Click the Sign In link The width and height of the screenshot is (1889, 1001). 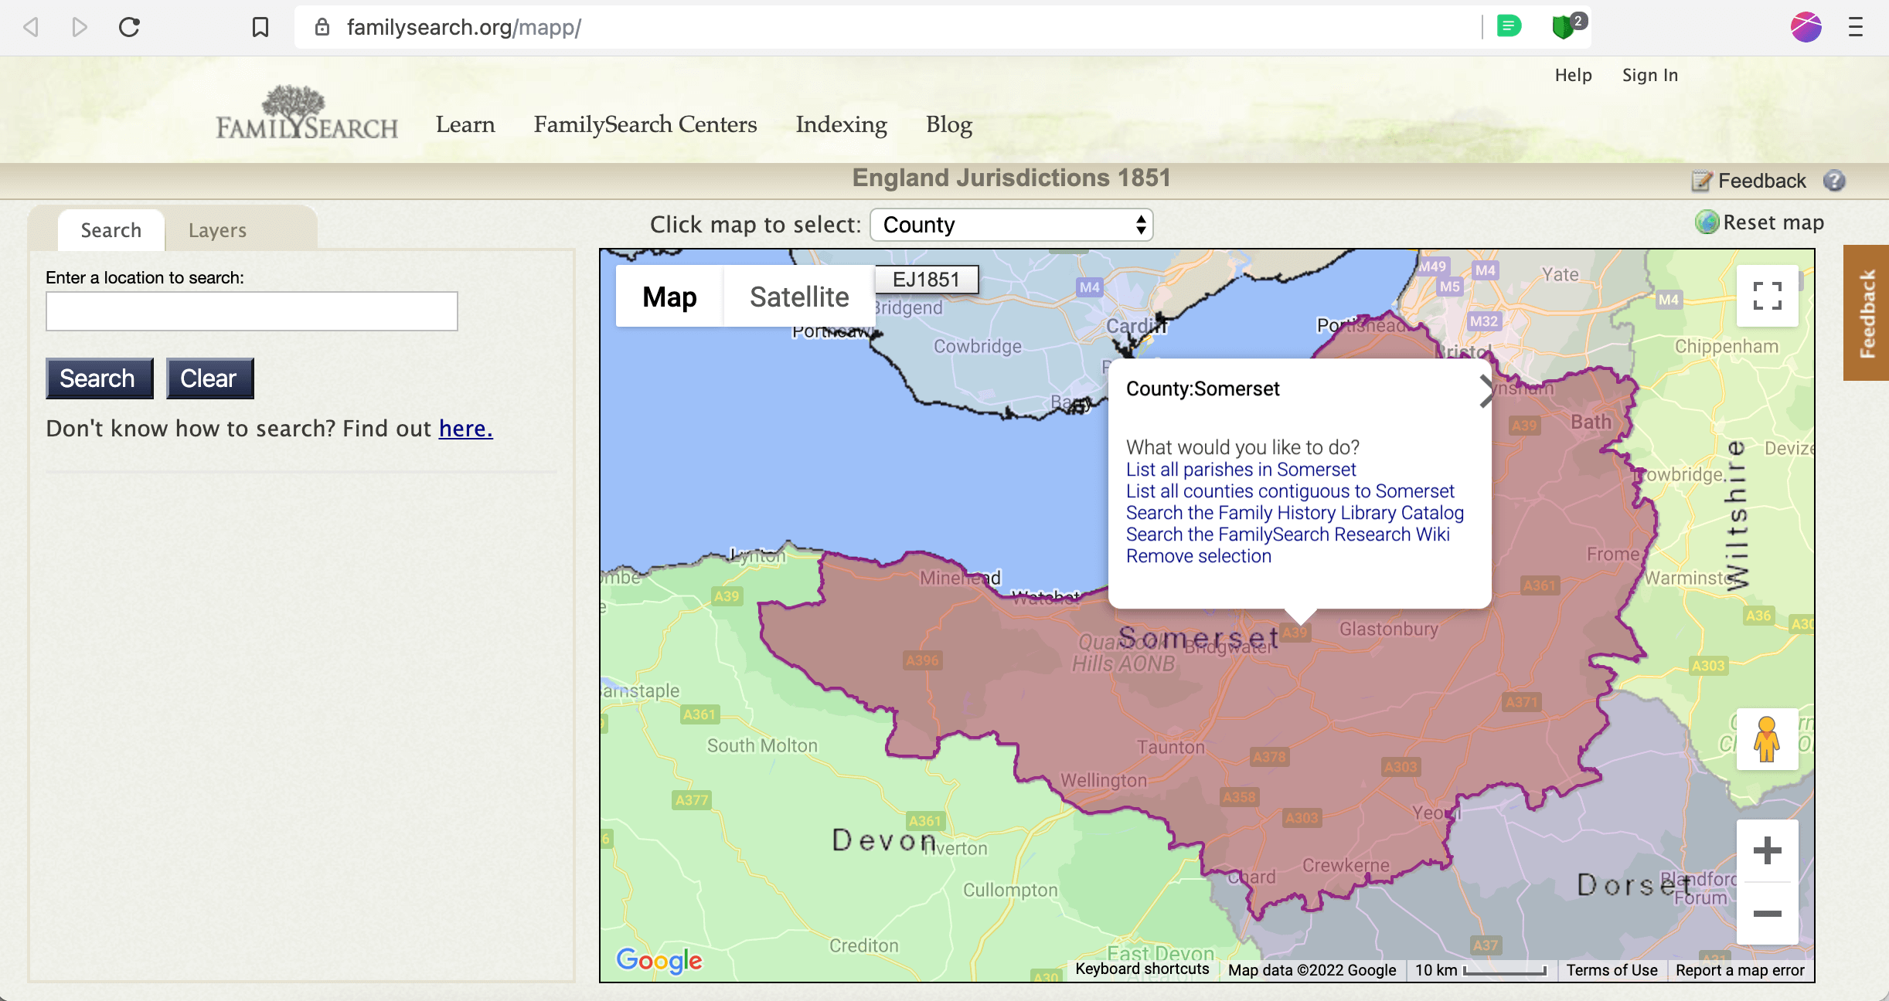(1650, 75)
